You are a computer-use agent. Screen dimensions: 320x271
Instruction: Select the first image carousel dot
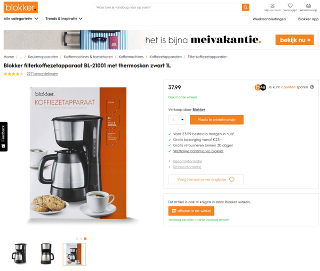[x=77, y=239]
